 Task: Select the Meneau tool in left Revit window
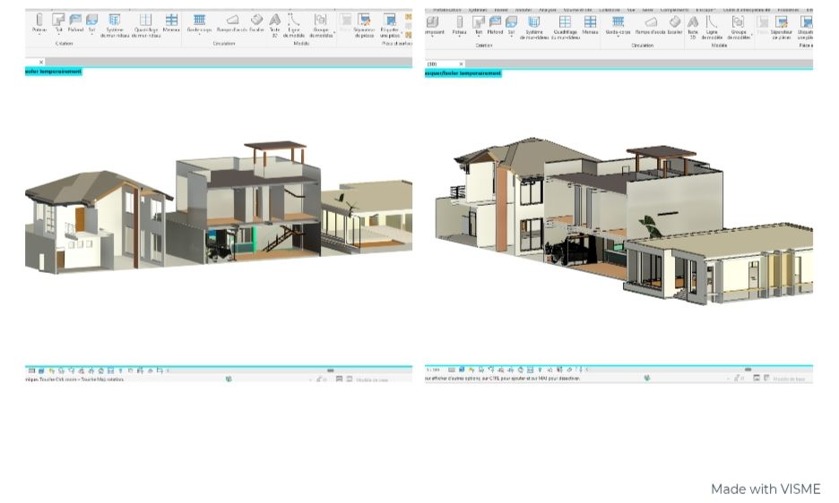[171, 23]
